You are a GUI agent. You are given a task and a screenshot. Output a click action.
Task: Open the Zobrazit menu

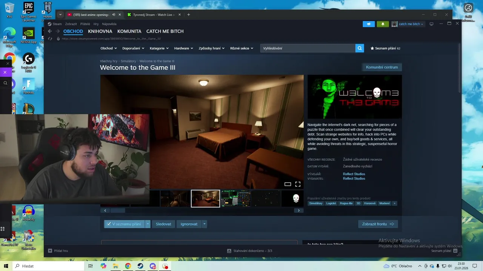[71, 24]
